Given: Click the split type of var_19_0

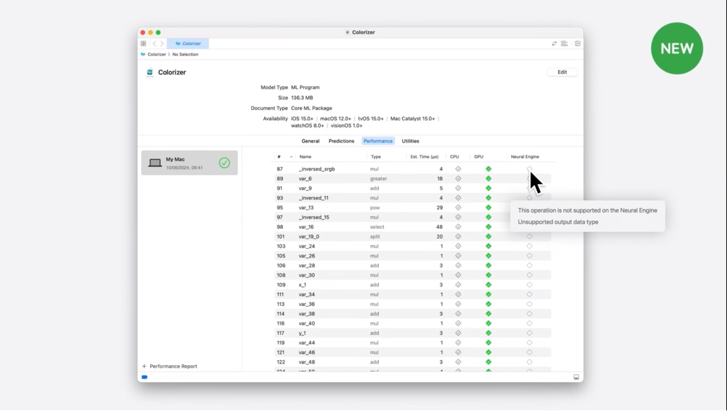Looking at the screenshot, I should tap(375, 237).
